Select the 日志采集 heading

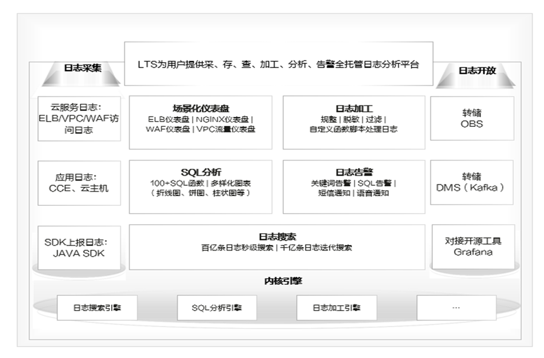tap(83, 67)
